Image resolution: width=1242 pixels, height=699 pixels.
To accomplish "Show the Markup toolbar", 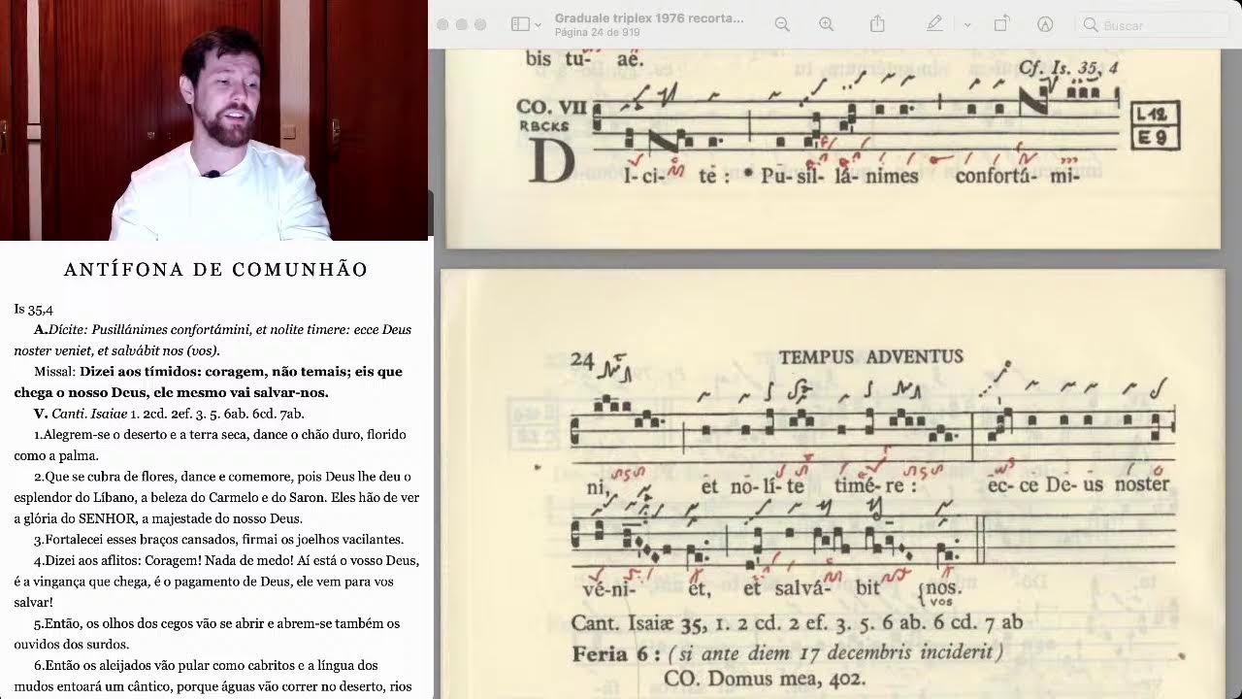I will [x=1045, y=24].
